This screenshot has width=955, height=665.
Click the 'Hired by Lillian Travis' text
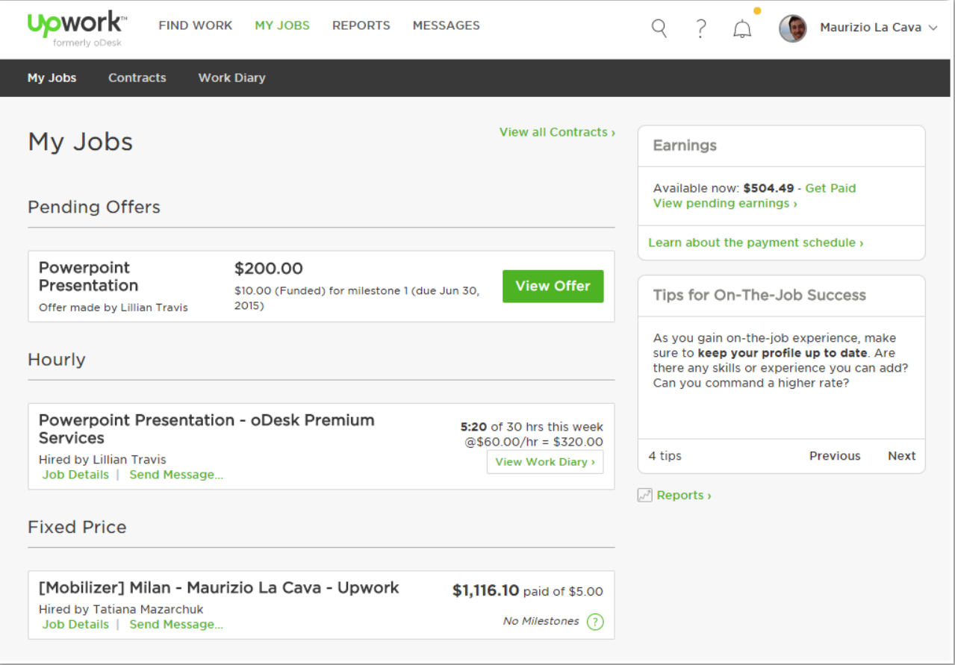(102, 460)
